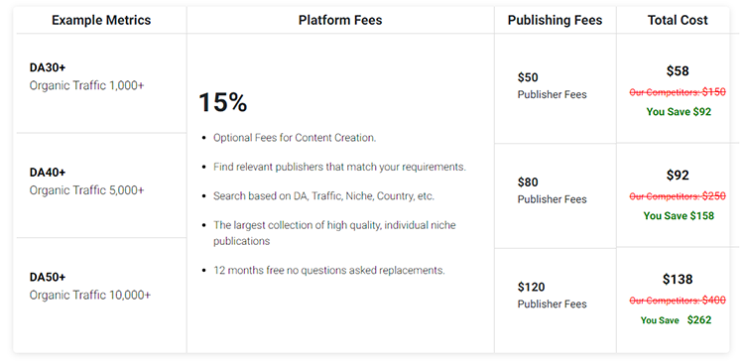Viewport: 744px width, 364px height.
Task: Select the You Save $92 text
Action: [679, 112]
